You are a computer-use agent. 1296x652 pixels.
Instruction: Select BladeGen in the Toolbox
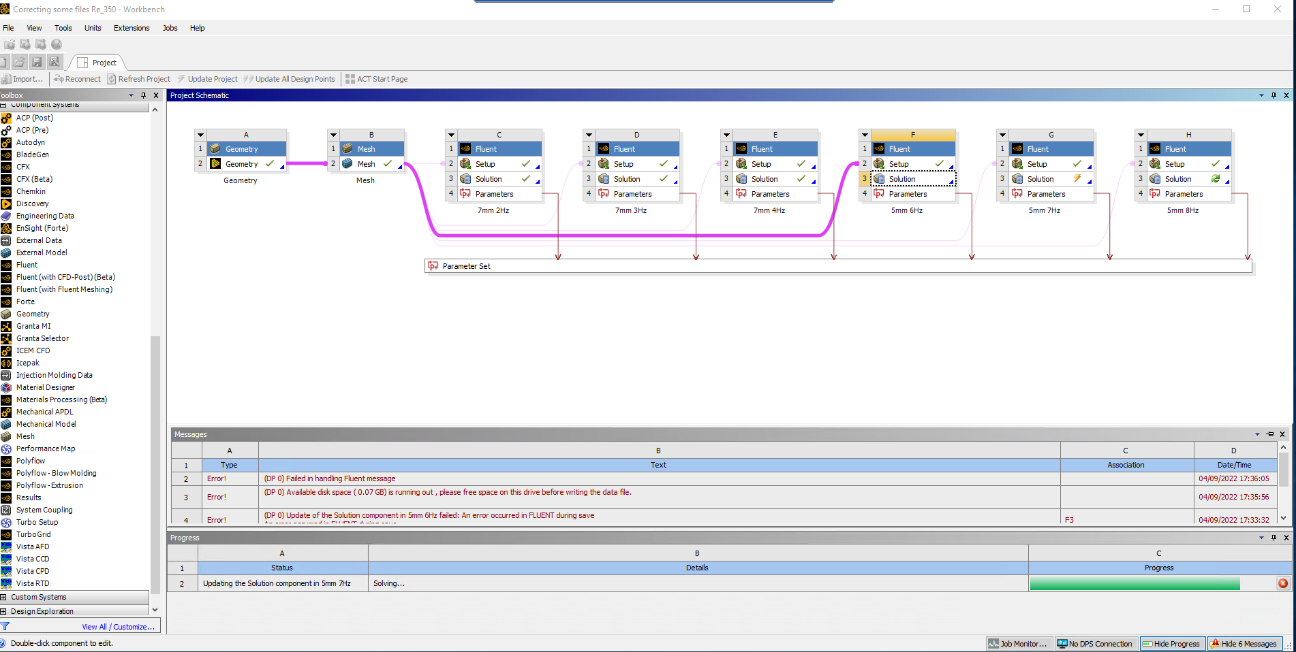(33, 154)
